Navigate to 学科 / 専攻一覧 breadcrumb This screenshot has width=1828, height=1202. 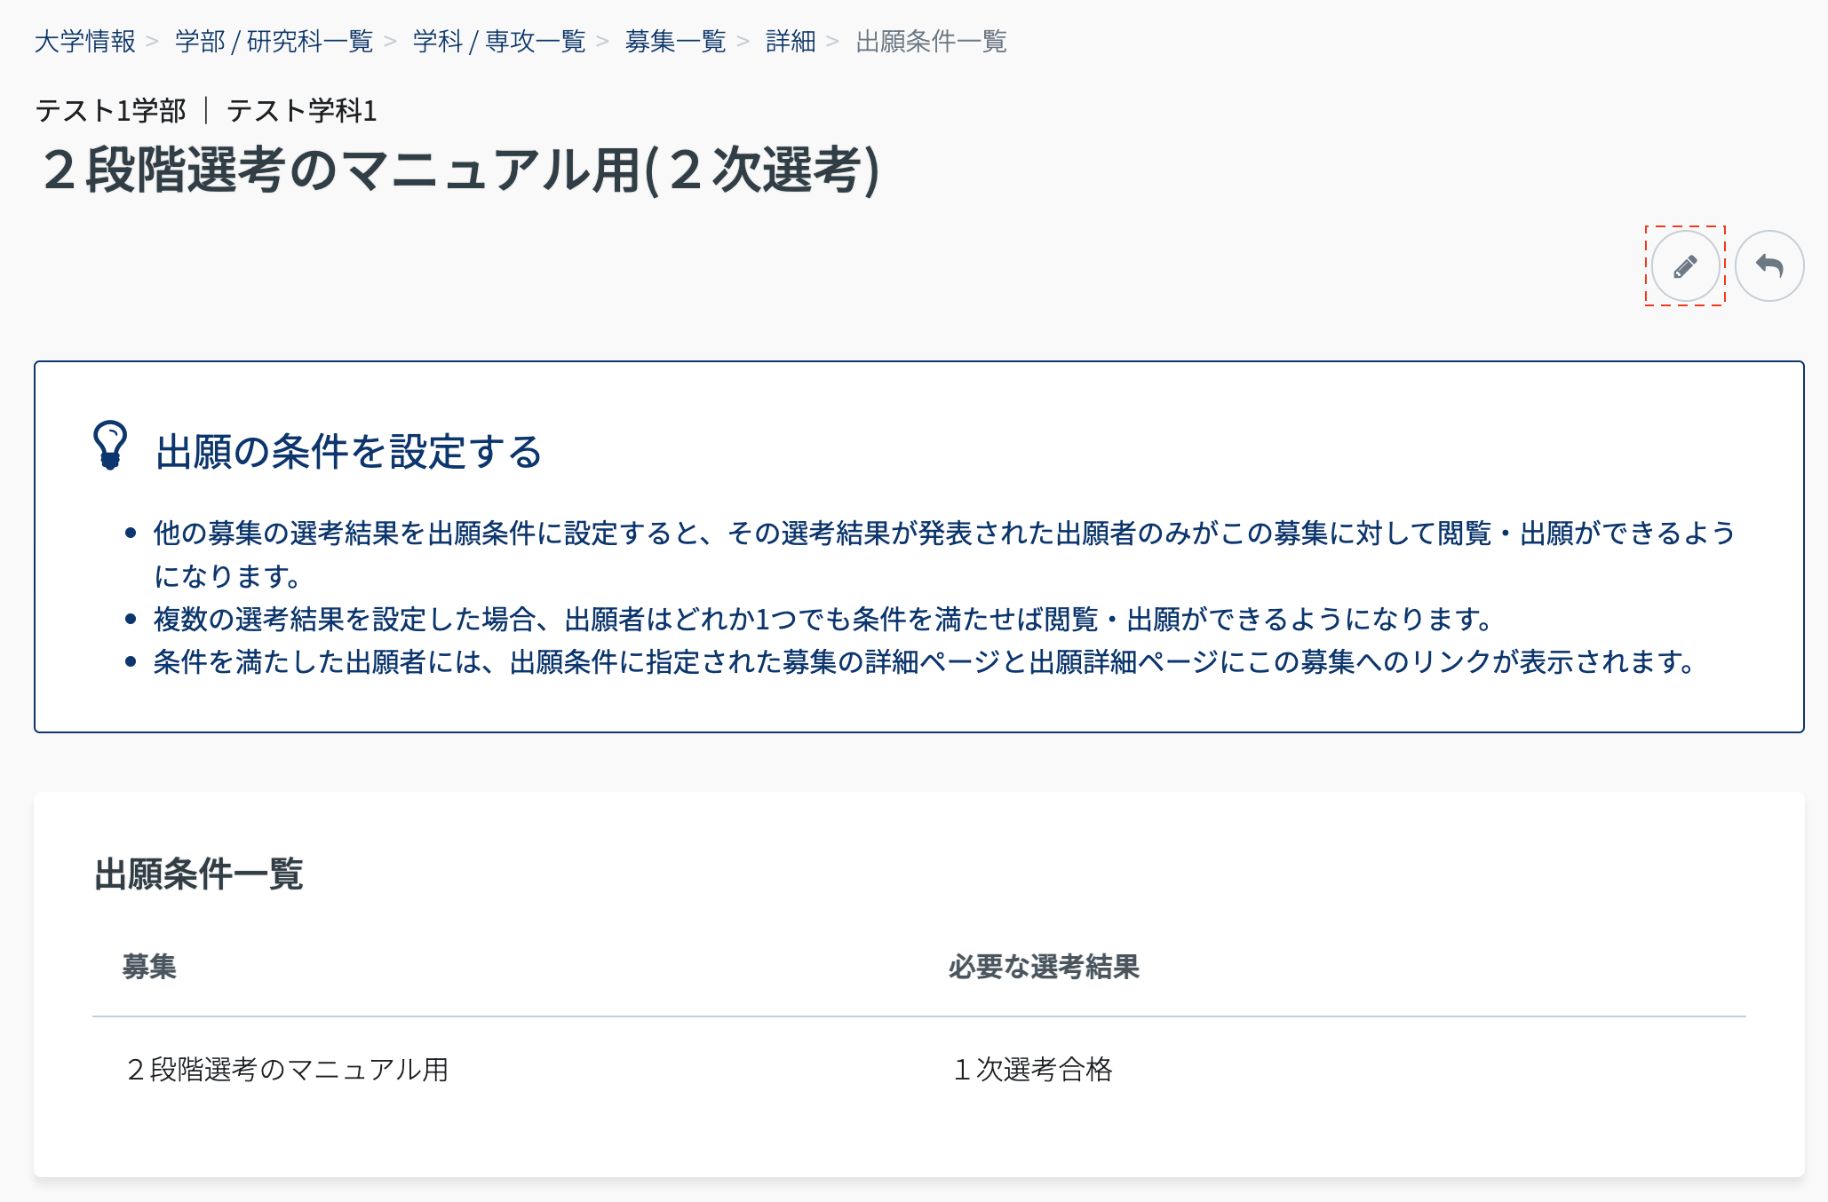click(x=499, y=42)
